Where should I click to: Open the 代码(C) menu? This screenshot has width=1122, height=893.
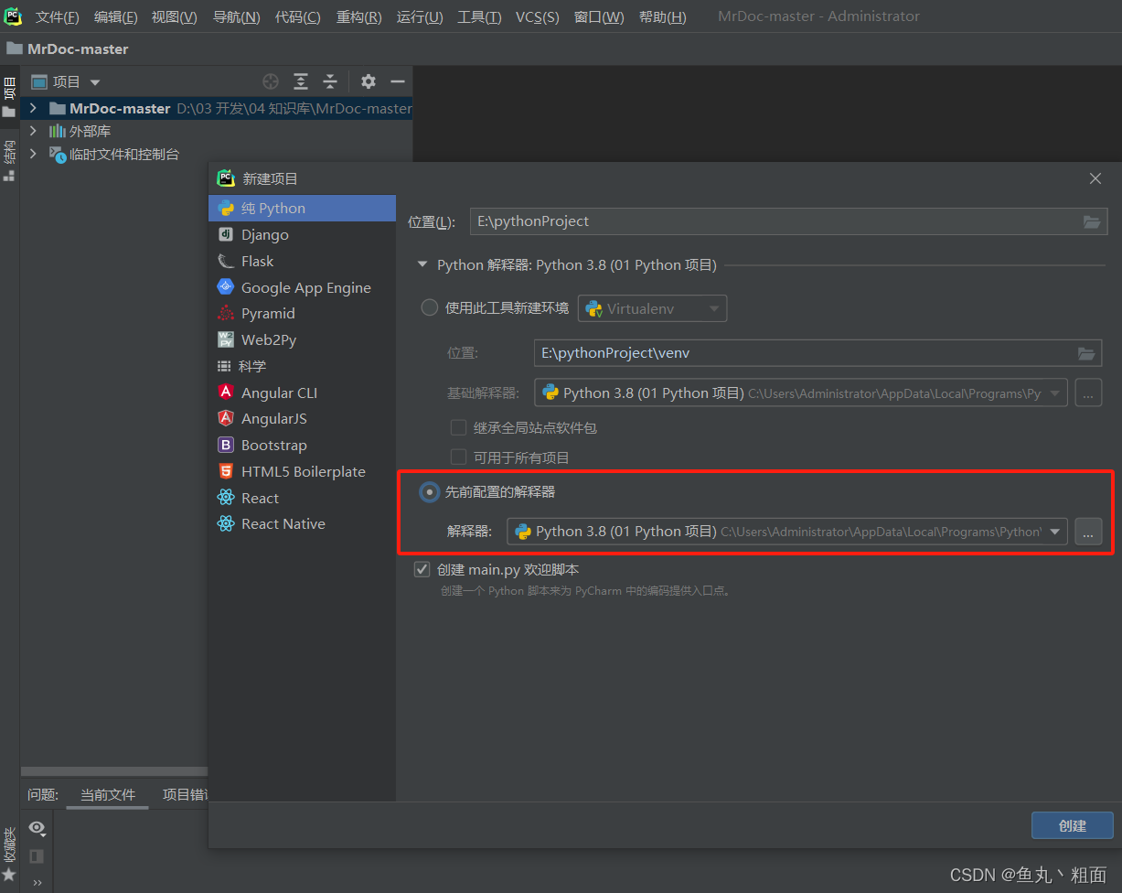(298, 17)
